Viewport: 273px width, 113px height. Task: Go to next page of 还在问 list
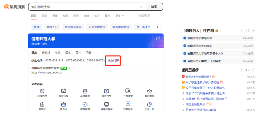point(253,31)
